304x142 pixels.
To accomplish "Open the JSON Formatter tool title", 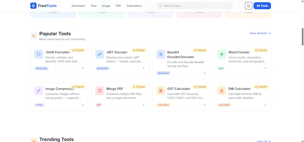I will (x=58, y=52).
